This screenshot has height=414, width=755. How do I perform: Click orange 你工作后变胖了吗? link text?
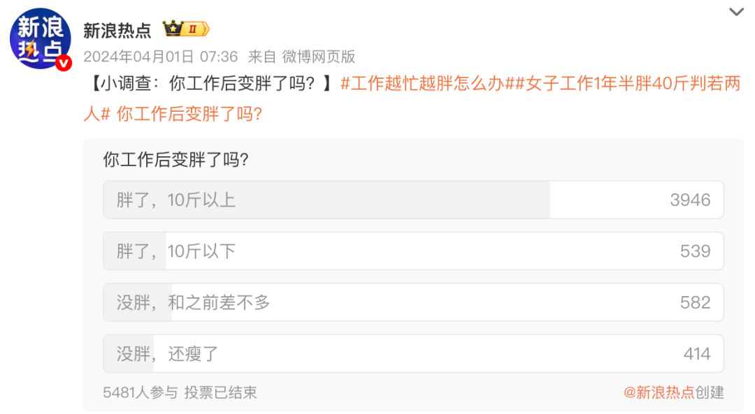pos(189,114)
